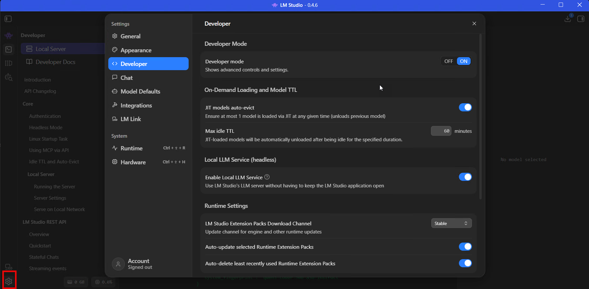Click the settings panel vertical scrollbar
The height and width of the screenshot is (289, 589).
pos(481,117)
